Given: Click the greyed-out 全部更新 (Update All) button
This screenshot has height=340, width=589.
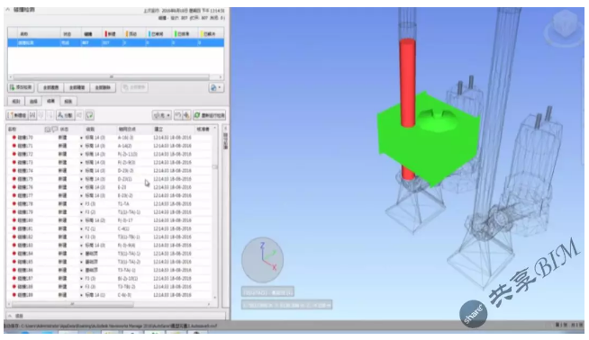Looking at the screenshot, I should click(134, 87).
